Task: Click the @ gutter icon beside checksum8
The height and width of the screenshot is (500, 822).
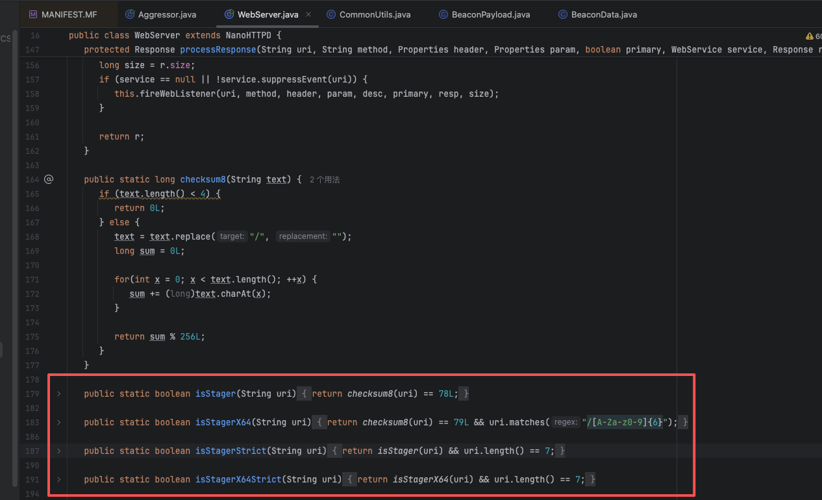Action: [x=48, y=179]
